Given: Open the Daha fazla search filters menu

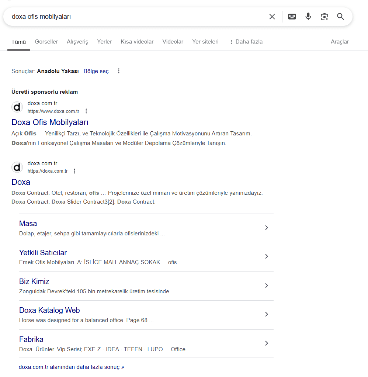Looking at the screenshot, I should coord(246,42).
